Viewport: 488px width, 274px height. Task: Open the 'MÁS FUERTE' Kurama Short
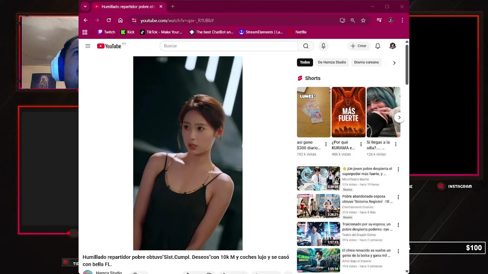pyautogui.click(x=348, y=112)
